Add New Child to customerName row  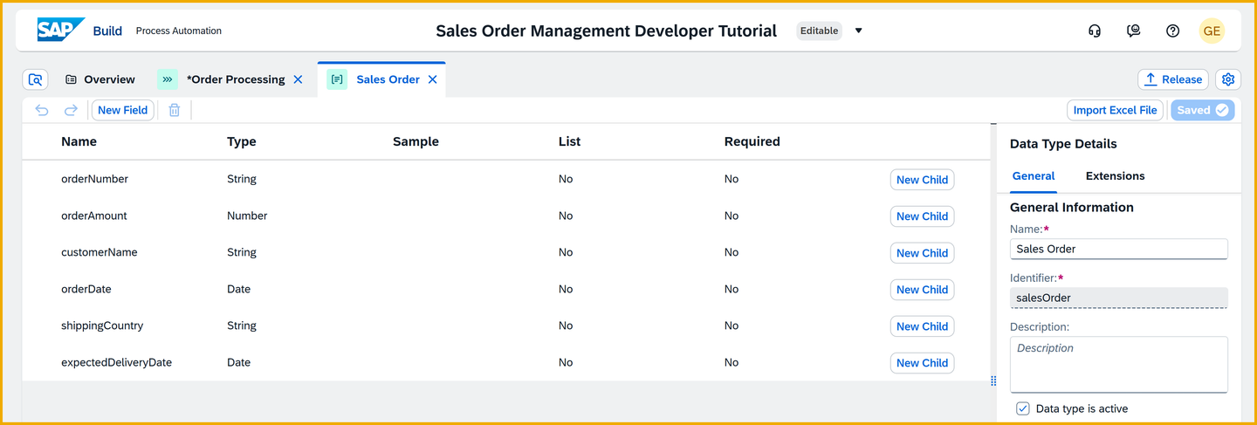[922, 253]
